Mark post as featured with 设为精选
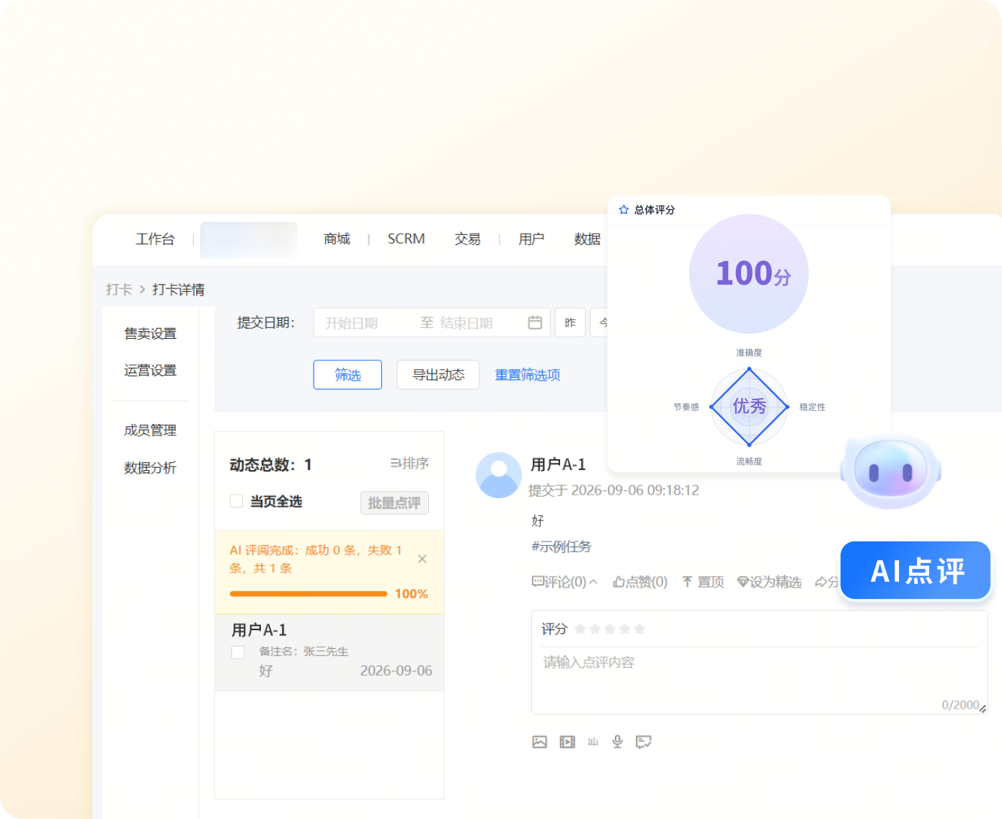The width and height of the screenshot is (1002, 819). [769, 582]
